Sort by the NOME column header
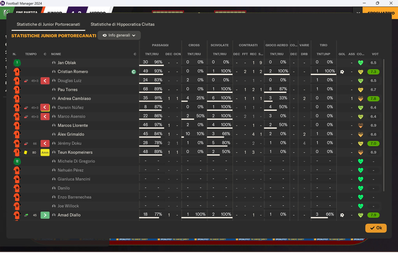The height and width of the screenshot is (274, 398). (56, 54)
